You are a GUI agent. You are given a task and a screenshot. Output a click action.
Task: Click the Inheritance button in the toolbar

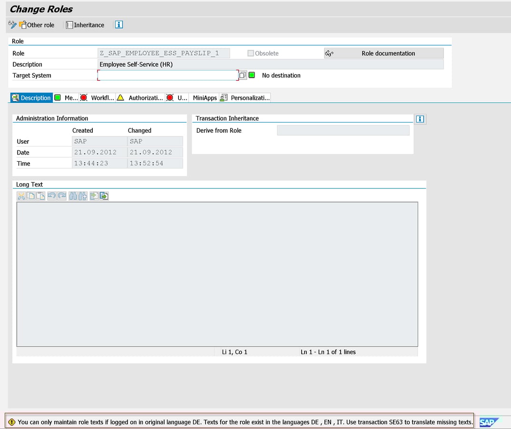pyautogui.click(x=85, y=25)
